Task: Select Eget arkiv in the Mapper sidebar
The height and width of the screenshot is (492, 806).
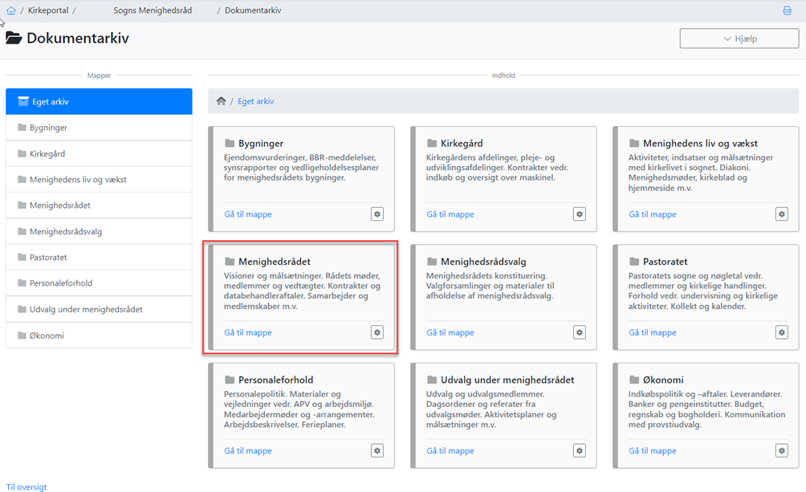Action: 99,101
